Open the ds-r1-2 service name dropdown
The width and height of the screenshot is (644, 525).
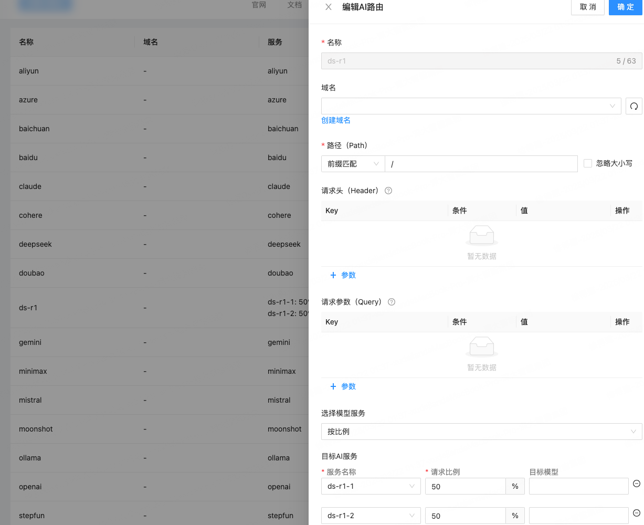[371, 516]
